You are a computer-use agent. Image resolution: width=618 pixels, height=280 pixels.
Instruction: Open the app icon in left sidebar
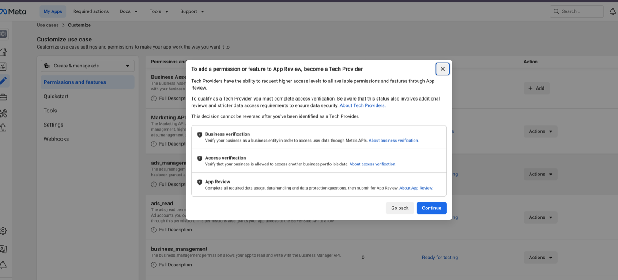pos(3,34)
